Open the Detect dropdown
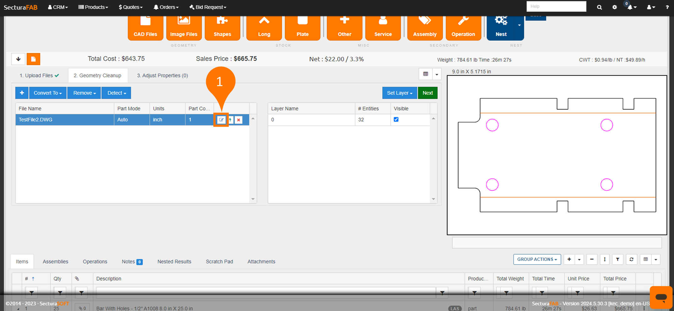The image size is (674, 311). click(x=116, y=93)
